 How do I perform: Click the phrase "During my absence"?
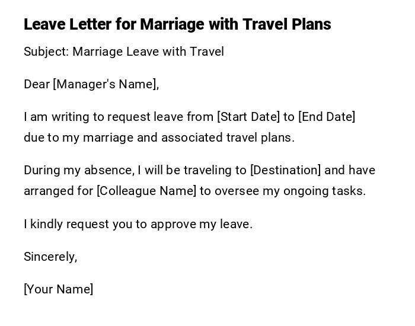(x=79, y=171)
